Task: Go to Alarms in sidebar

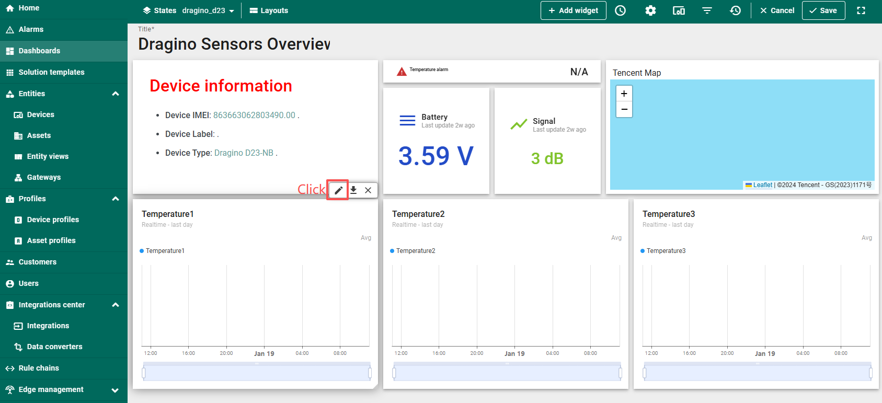Action: click(x=31, y=29)
